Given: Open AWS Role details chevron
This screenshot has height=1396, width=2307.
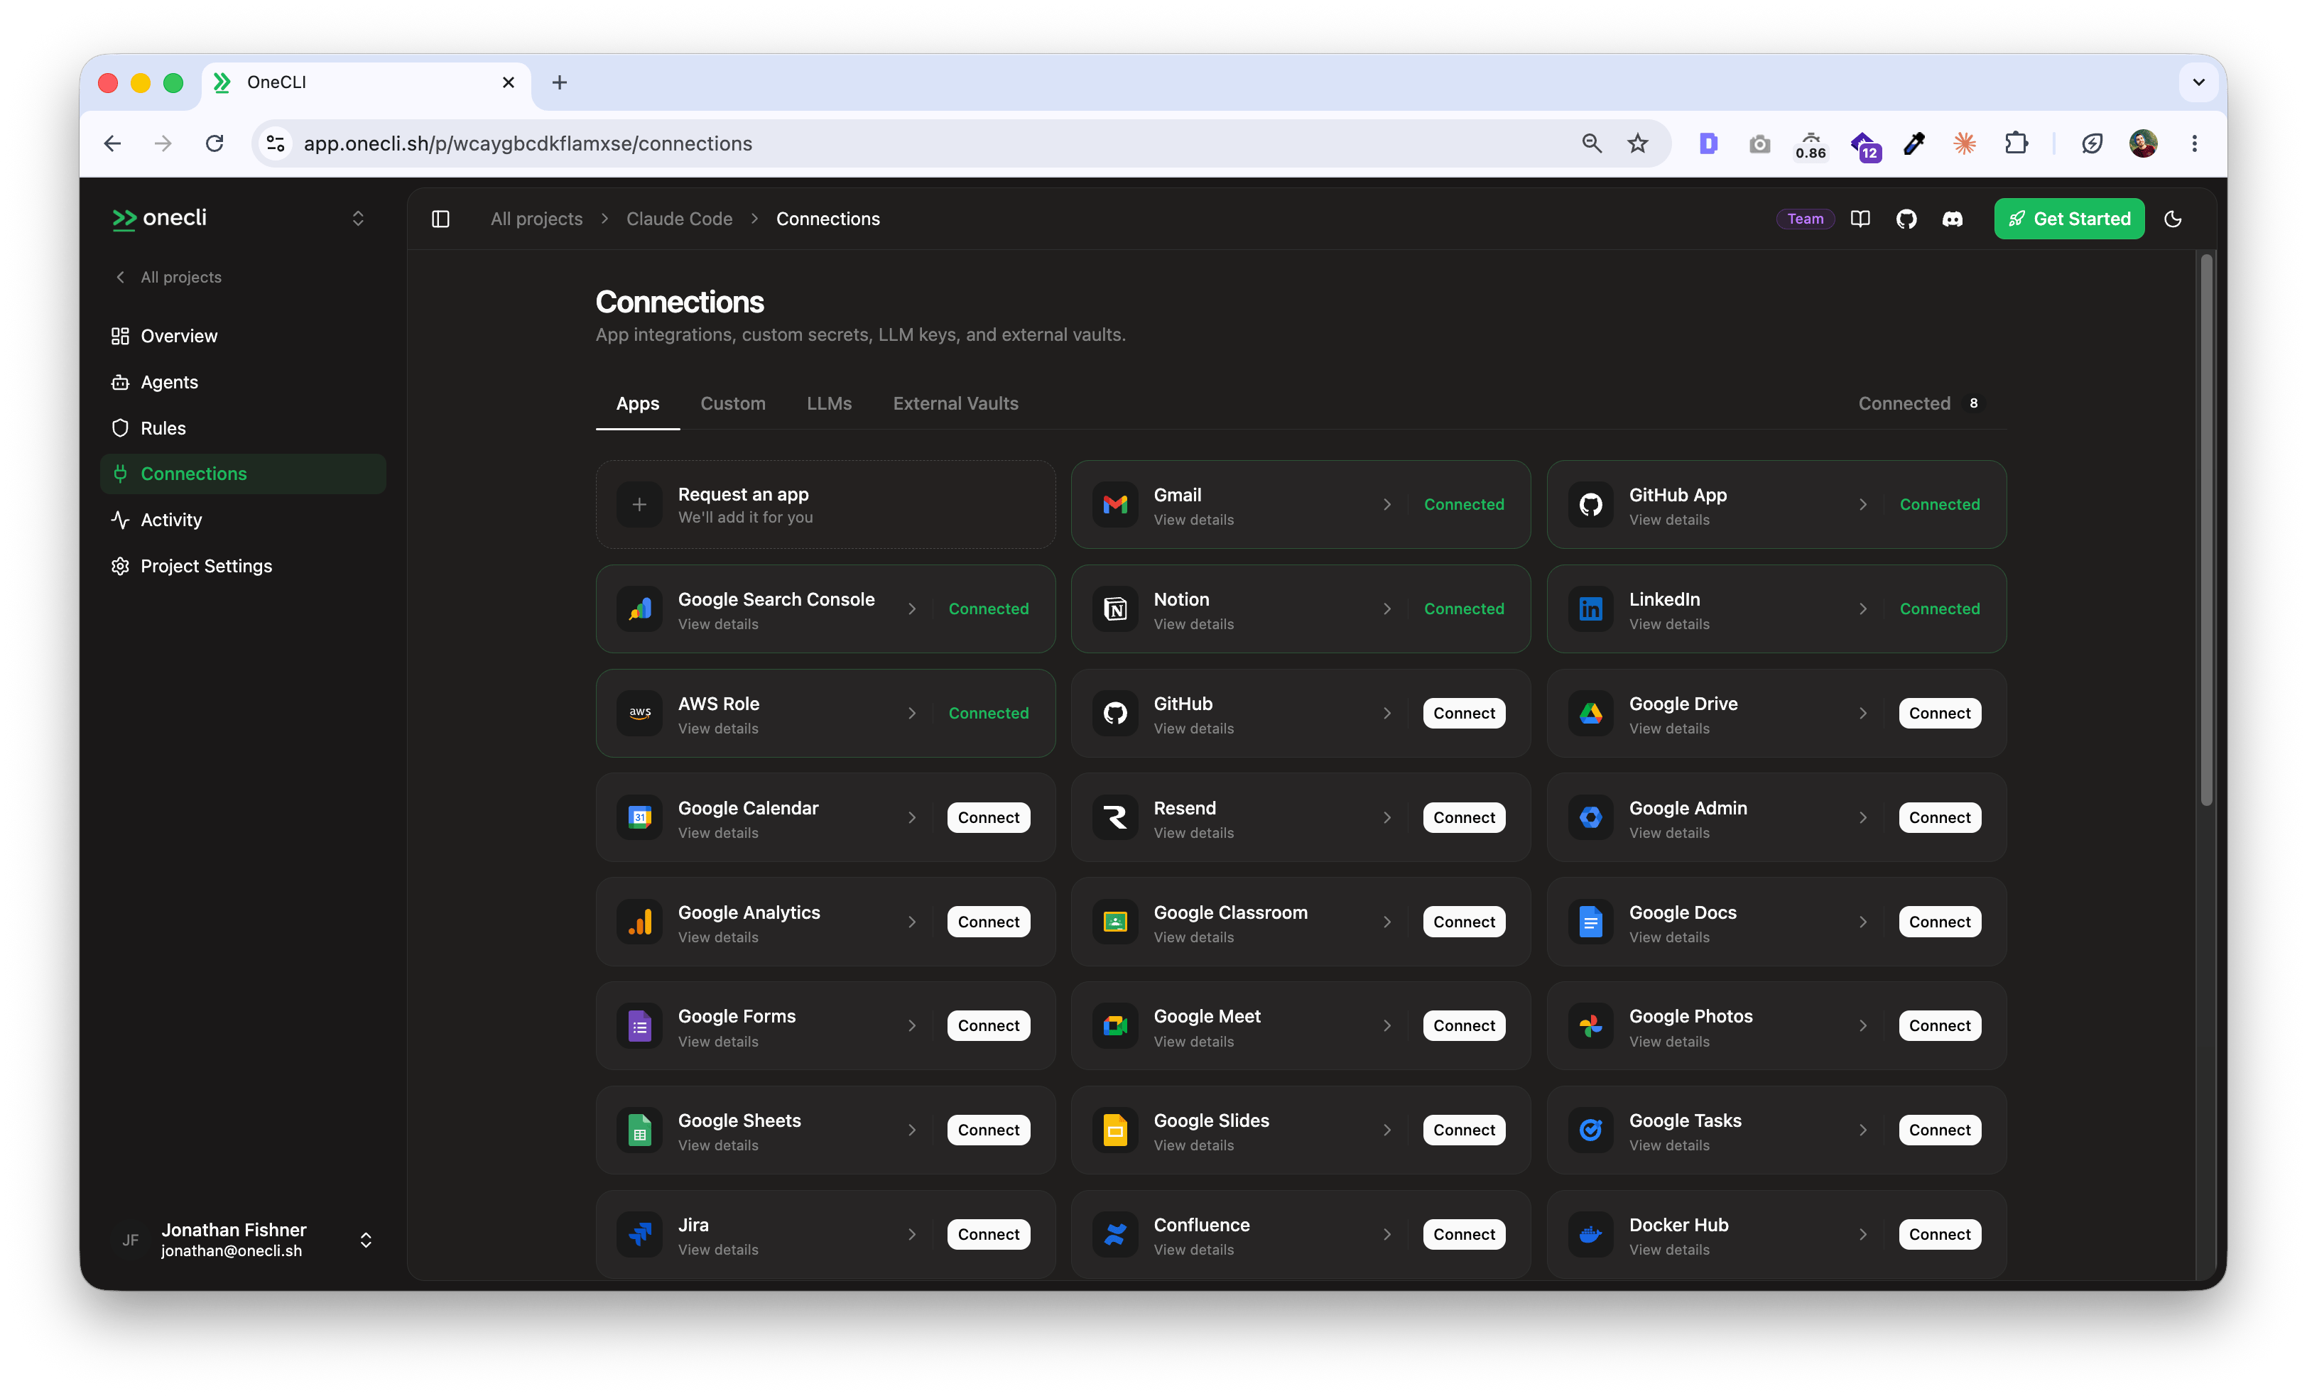Looking at the screenshot, I should click(911, 712).
